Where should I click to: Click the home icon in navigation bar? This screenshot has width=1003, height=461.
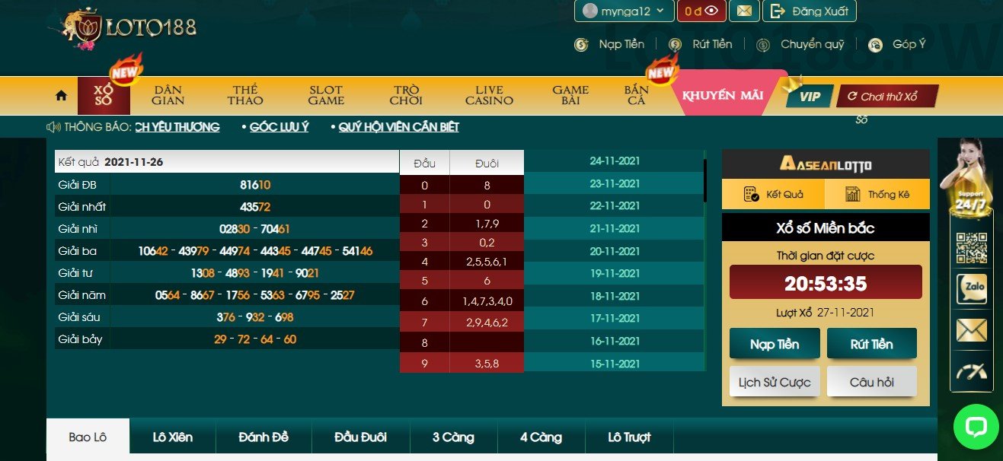tap(60, 95)
